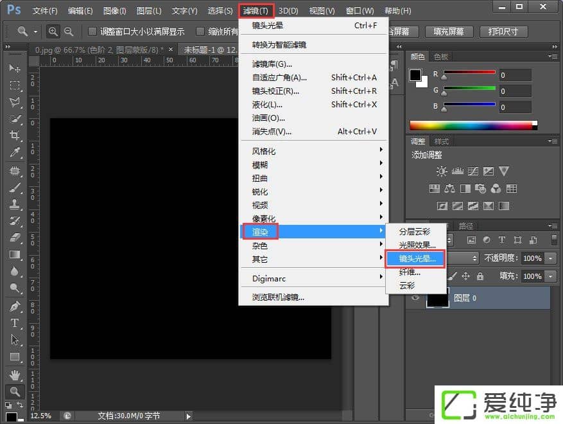Add a Curves adjustment from the 调整 panel
This screenshot has height=424, width=563.
(x=472, y=170)
